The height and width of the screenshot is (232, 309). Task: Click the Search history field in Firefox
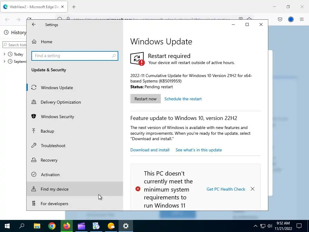14,45
